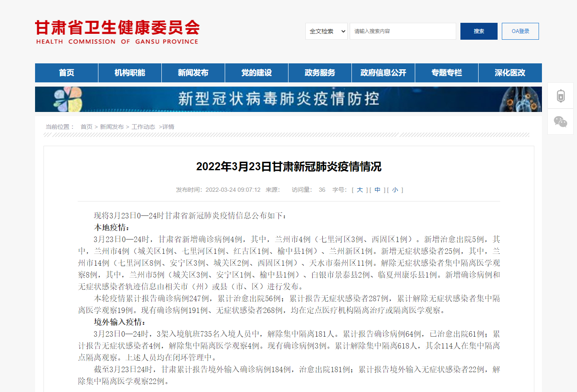Click the WeChat icon in right sidebar

point(561,122)
